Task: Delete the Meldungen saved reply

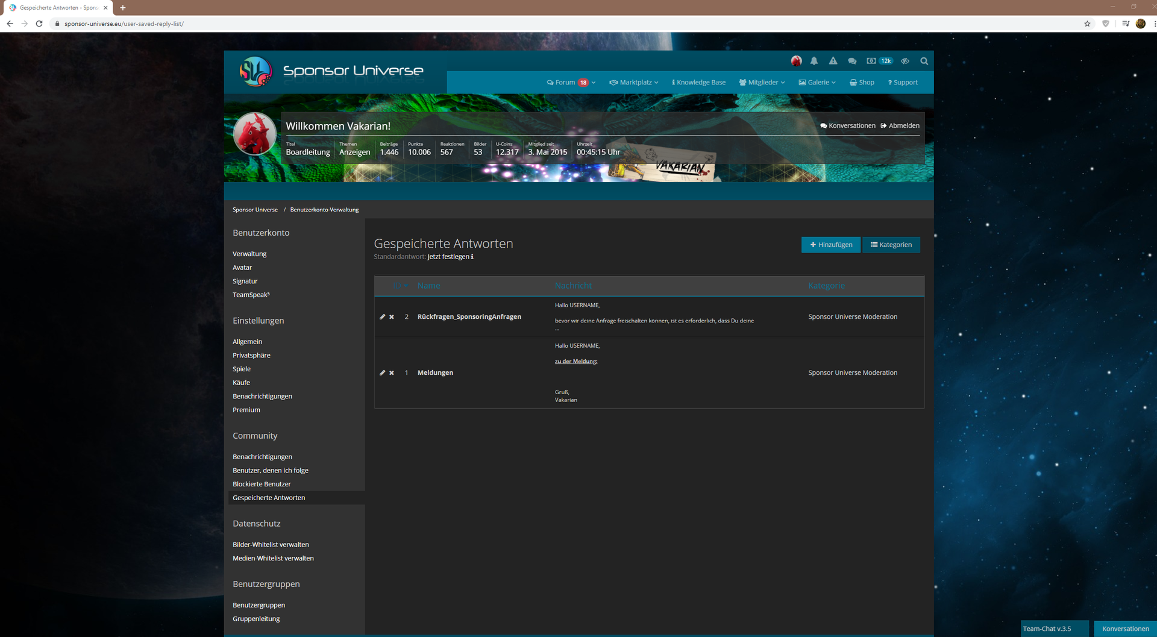Action: (x=392, y=373)
